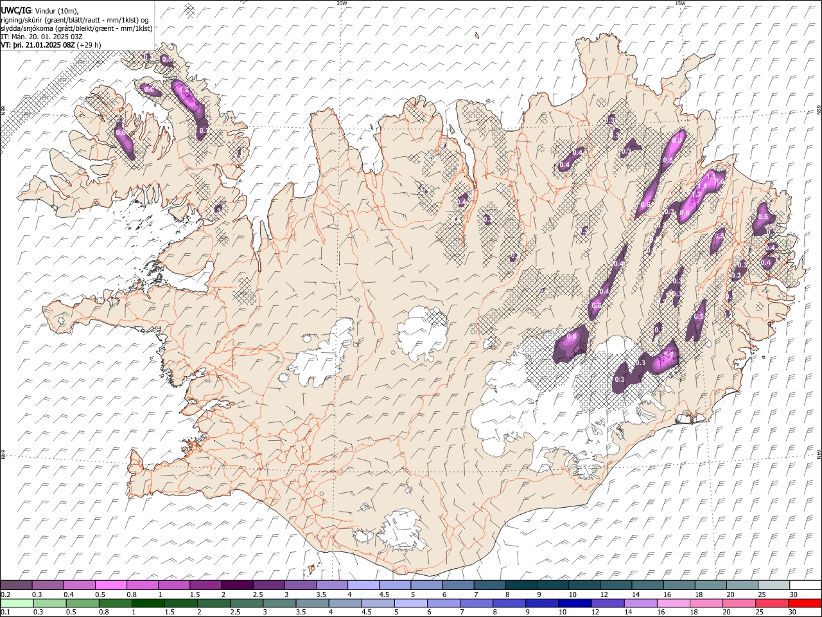Screen dimensions: 822x617
Task: Click the '14' label in lower legend
Action: point(629,612)
